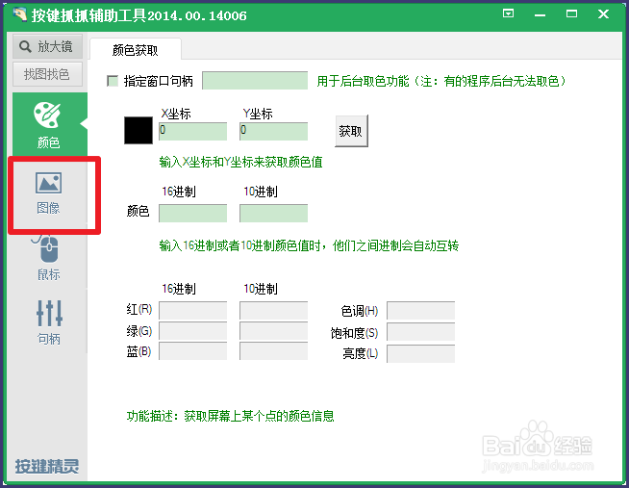Image resolution: width=629 pixels, height=488 pixels.
Task: Click the 16进制 颜色 value field
Action: (193, 213)
